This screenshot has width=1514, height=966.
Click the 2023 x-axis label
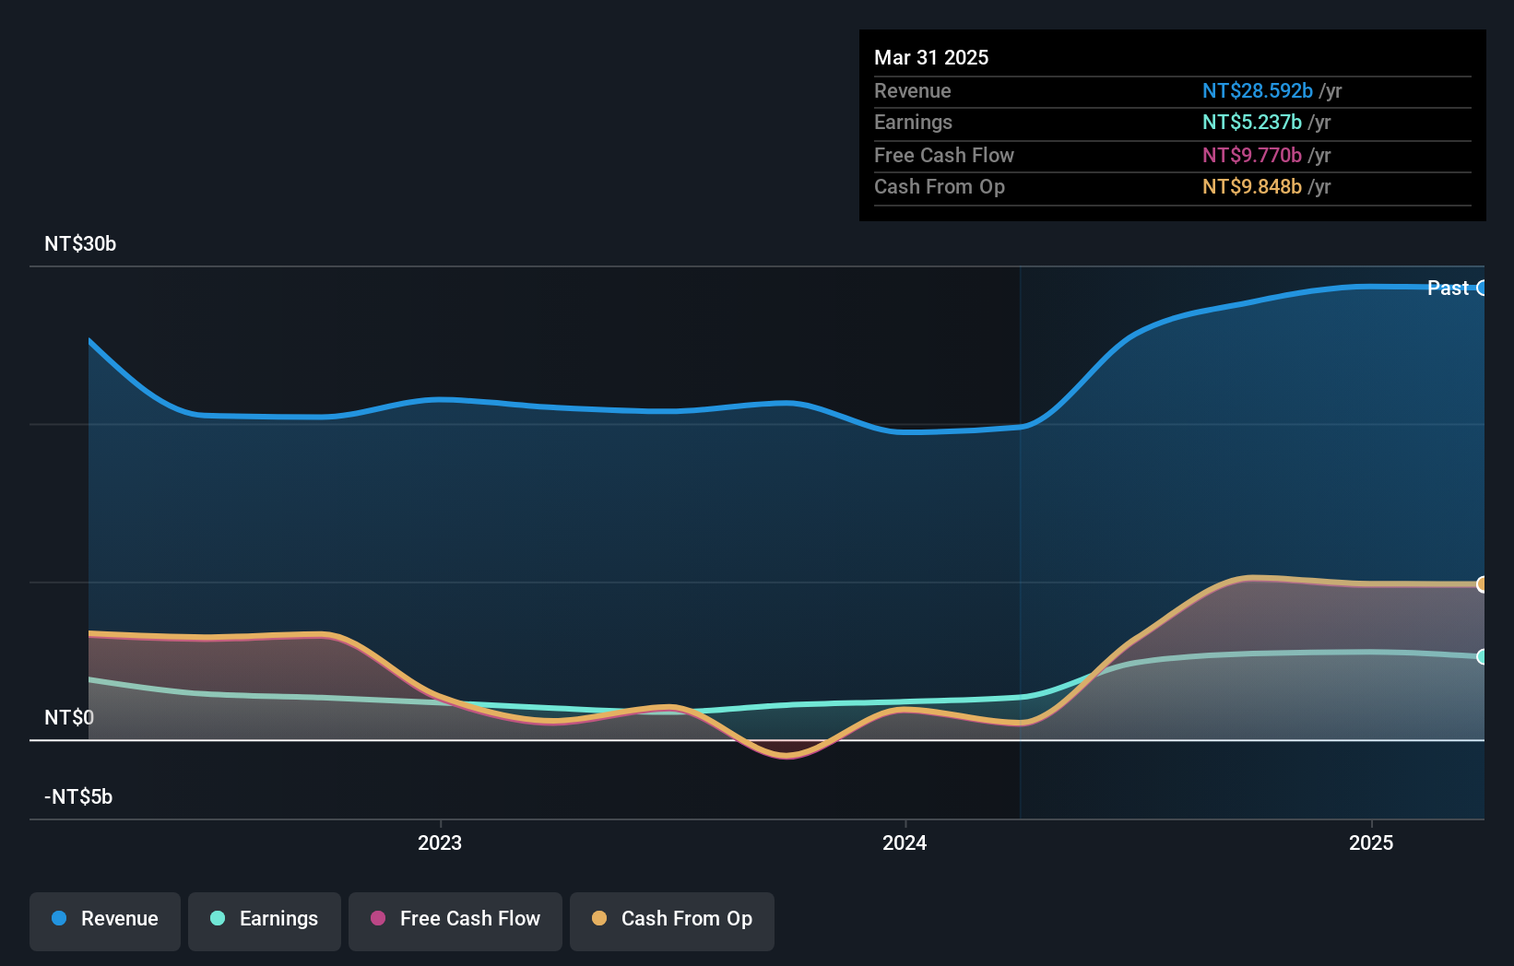(440, 842)
